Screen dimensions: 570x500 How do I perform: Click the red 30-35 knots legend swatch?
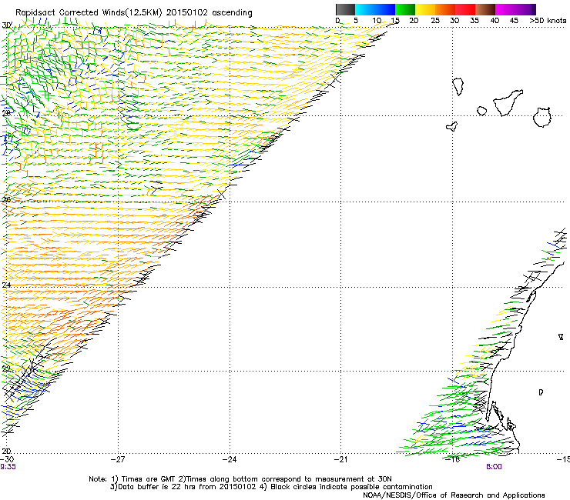click(x=465, y=9)
